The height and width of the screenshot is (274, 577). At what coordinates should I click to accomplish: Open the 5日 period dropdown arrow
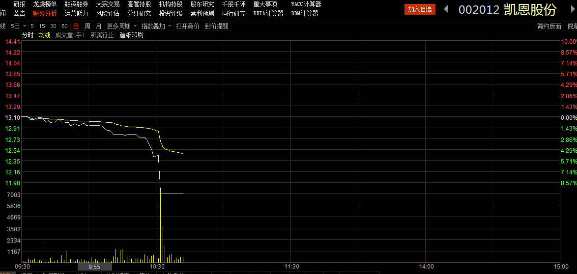(24, 26)
